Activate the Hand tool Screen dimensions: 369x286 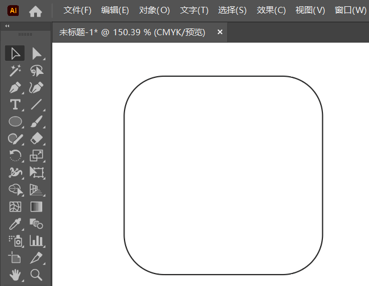15,275
